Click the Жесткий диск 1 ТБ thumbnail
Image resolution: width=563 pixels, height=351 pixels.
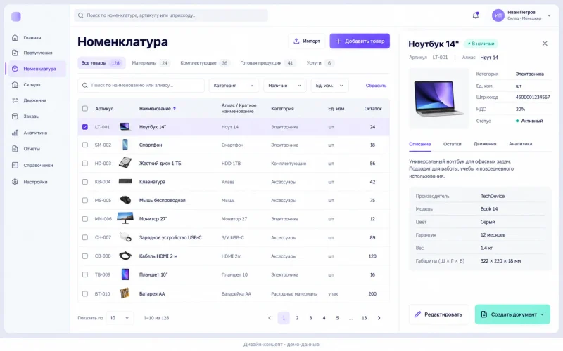click(125, 163)
